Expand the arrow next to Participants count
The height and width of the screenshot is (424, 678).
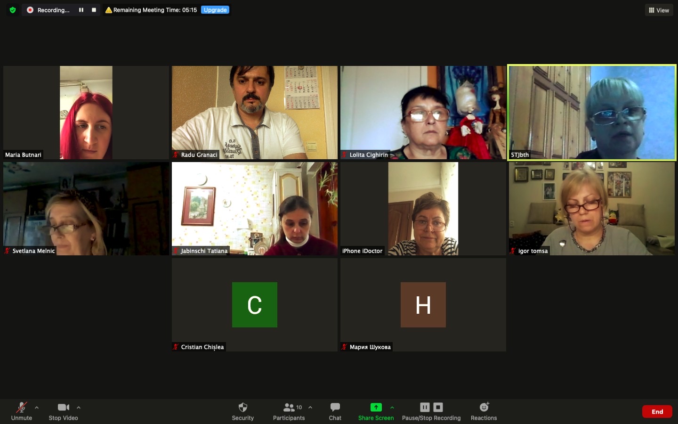(x=310, y=408)
